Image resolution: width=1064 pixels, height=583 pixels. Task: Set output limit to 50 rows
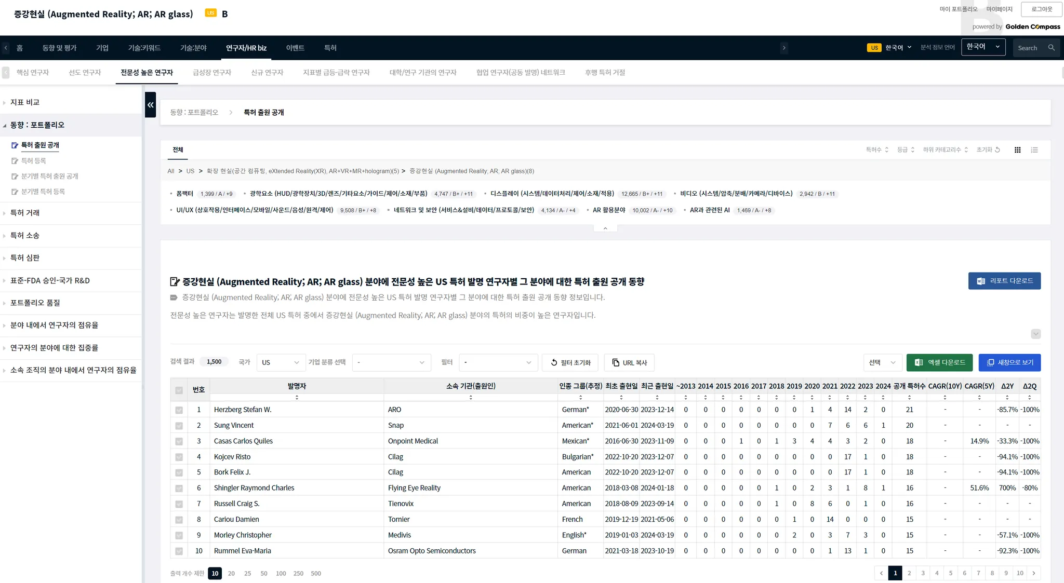(x=264, y=574)
